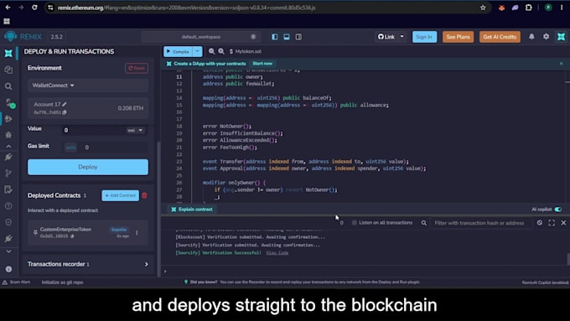The image size is (570, 321).
Task: Open the RemixAI assistant icon top right
Action: click(562, 37)
